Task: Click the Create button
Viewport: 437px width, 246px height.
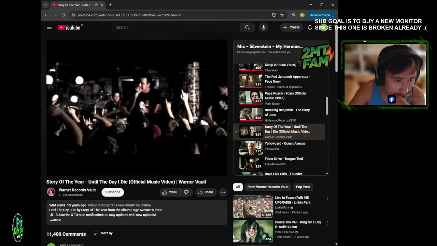Action: coord(291,27)
